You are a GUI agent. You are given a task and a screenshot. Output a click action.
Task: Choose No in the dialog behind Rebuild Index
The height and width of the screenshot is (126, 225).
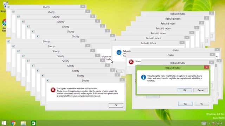click(x=202, y=104)
